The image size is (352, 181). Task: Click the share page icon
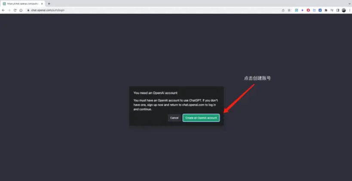tap(283, 10)
